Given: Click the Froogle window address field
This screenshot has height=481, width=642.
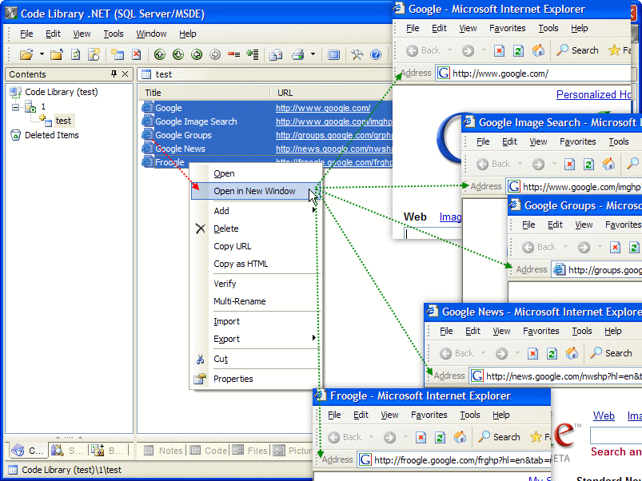Looking at the screenshot, I should (x=453, y=460).
